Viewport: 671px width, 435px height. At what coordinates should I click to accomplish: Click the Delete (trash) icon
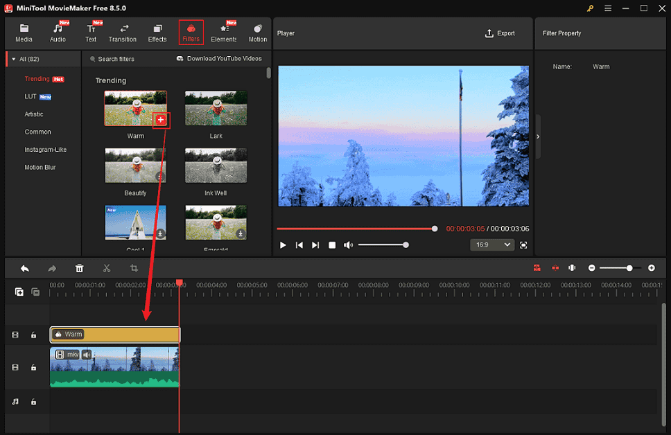click(80, 268)
